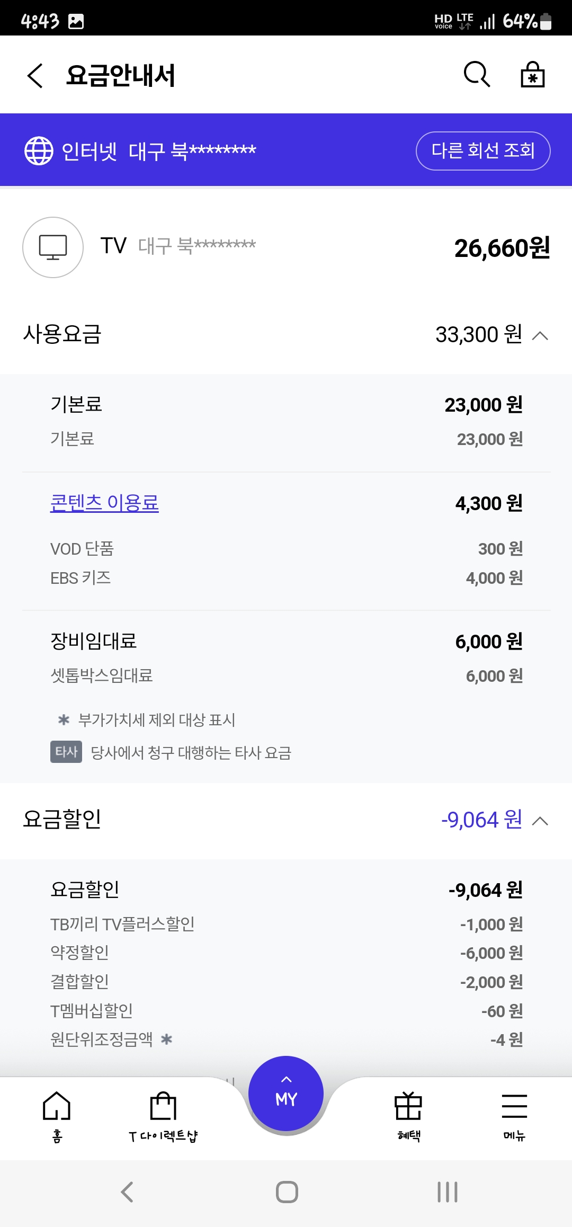Collapse the 요금할인 section chevron

click(x=540, y=821)
